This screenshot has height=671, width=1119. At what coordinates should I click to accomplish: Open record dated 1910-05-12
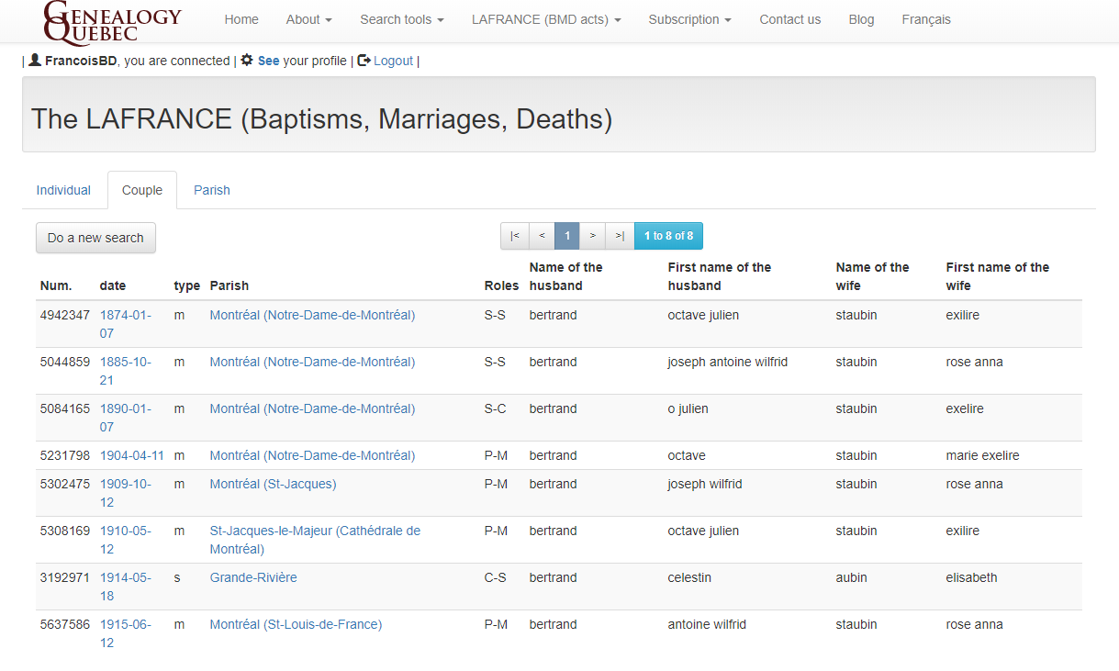[126, 540]
